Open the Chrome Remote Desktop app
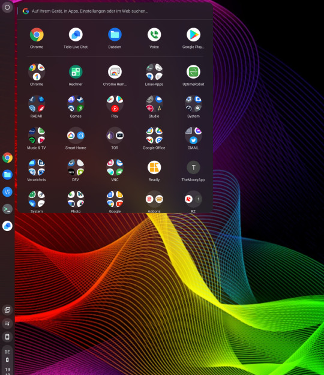This screenshot has height=375, width=324. pos(115,72)
